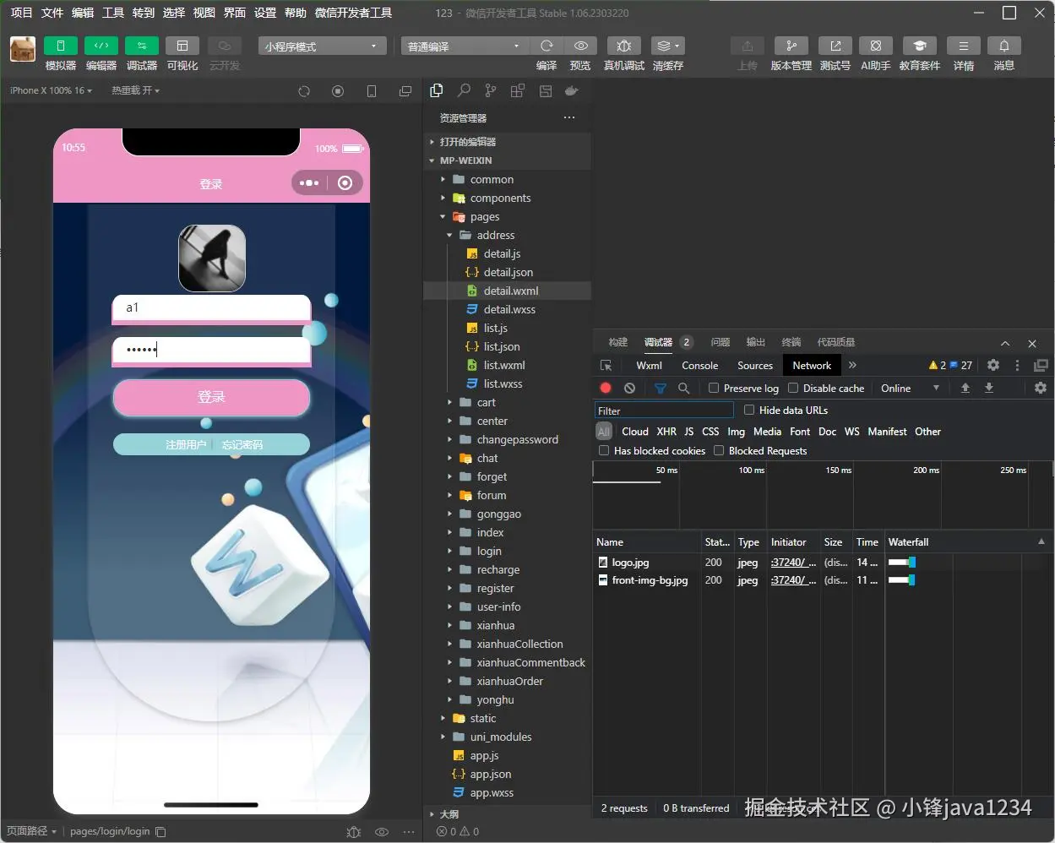Open the 详情 details panel

tap(964, 46)
